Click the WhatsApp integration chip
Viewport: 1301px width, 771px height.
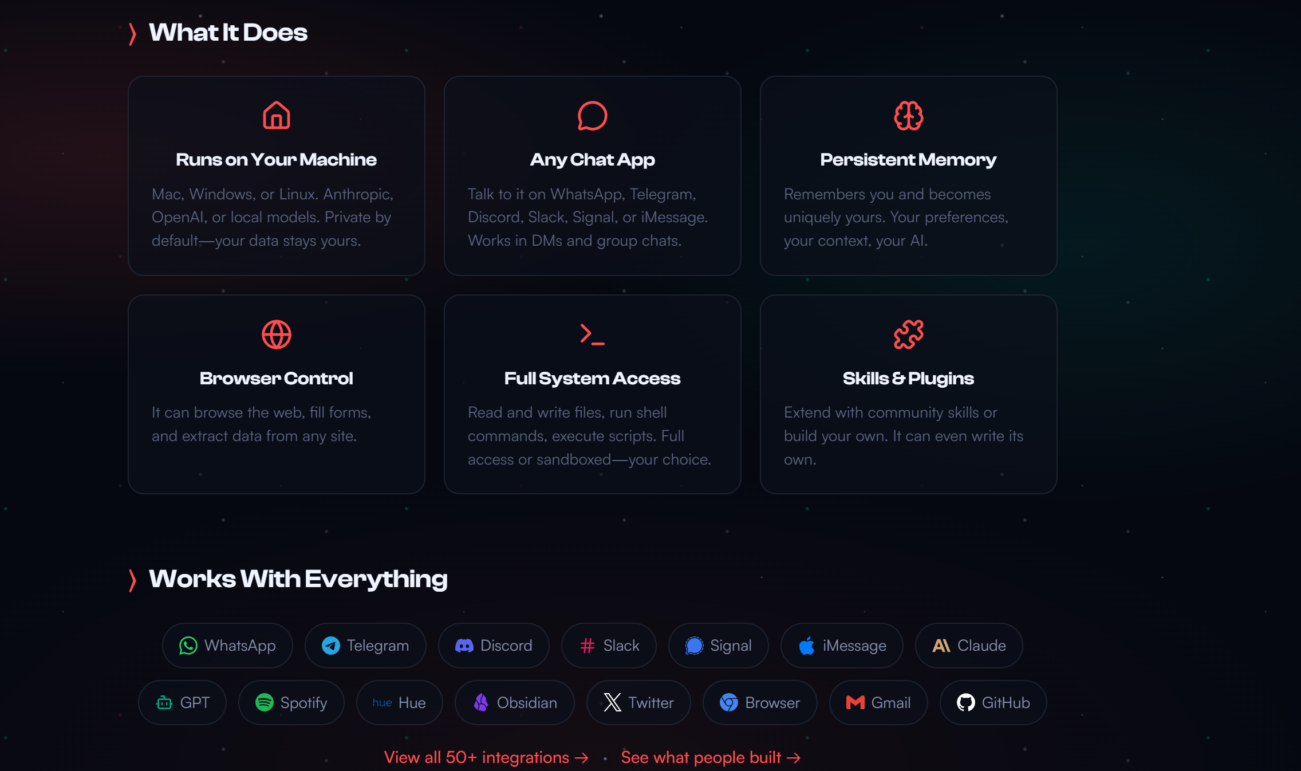pyautogui.click(x=227, y=646)
